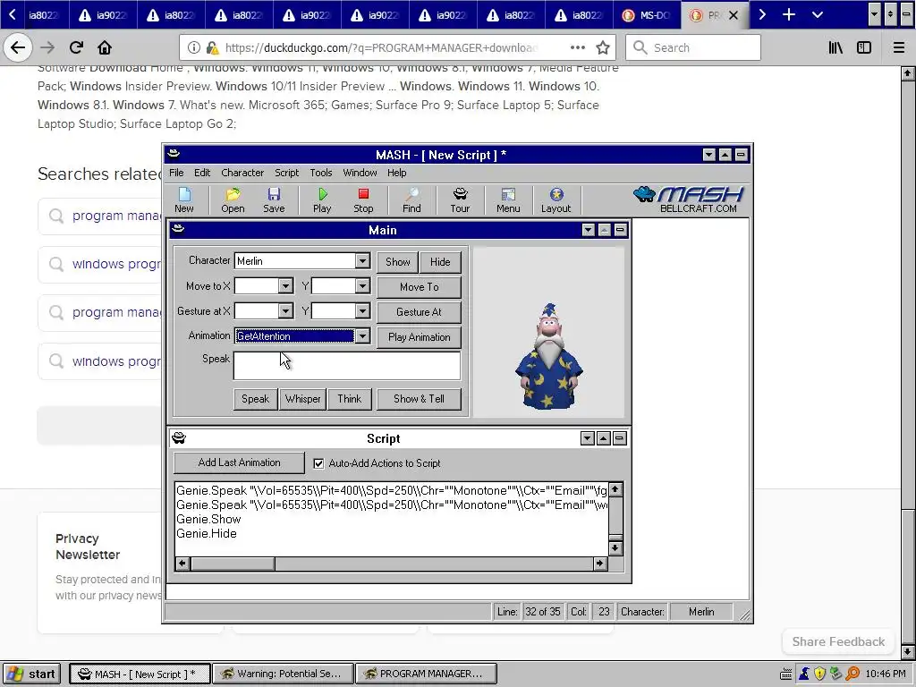This screenshot has height=687, width=916.
Task: Click the Show & Tell button
Action: [419, 399]
